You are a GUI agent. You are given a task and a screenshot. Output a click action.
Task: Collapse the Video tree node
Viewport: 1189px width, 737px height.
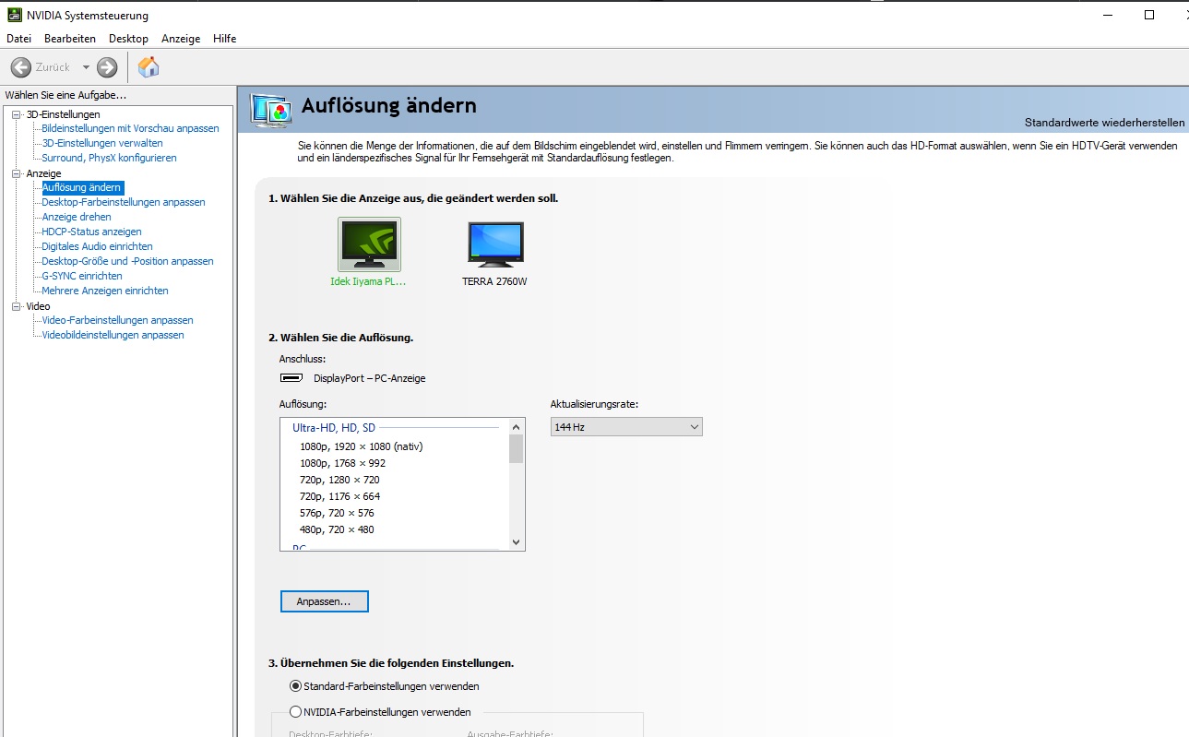pos(16,306)
